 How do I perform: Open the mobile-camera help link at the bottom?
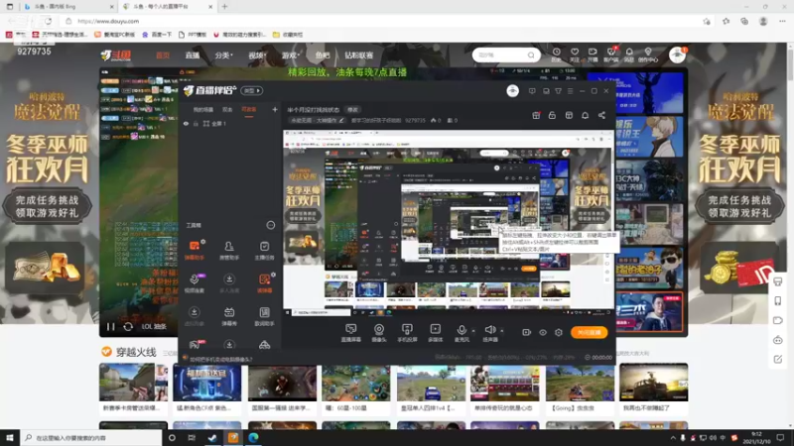coord(220,359)
